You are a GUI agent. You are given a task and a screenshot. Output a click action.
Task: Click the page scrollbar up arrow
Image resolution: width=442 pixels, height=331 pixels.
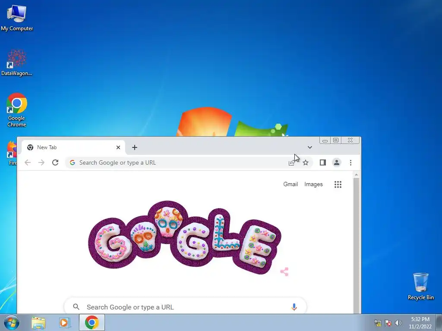356,175
